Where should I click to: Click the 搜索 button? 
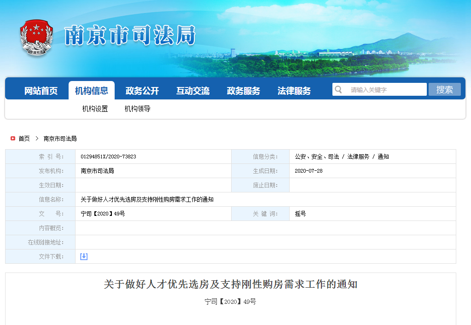(x=444, y=89)
